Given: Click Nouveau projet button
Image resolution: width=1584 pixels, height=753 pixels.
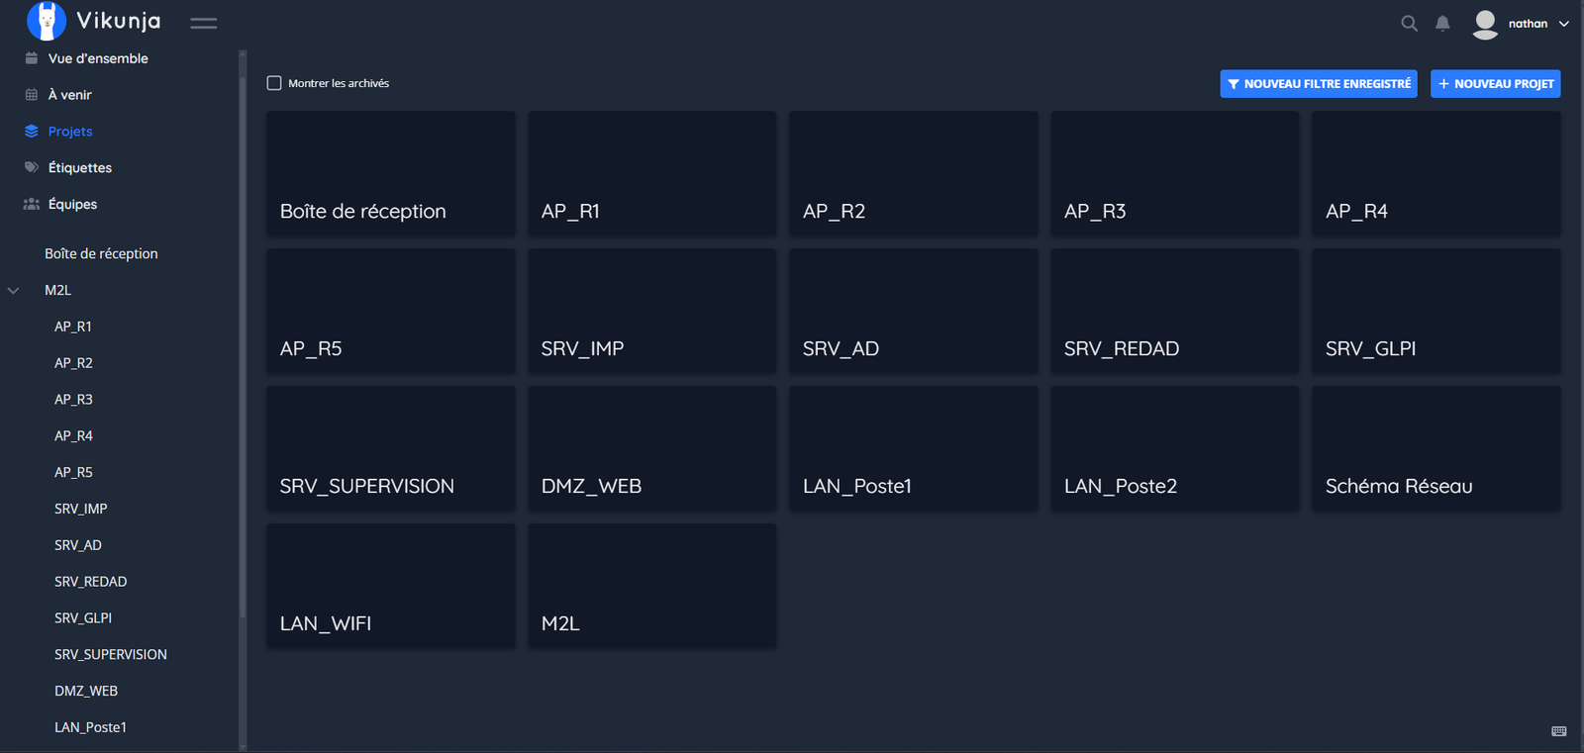Looking at the screenshot, I should [1495, 84].
